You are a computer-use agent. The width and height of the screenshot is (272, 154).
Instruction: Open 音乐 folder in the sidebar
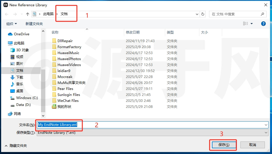pos(17,84)
